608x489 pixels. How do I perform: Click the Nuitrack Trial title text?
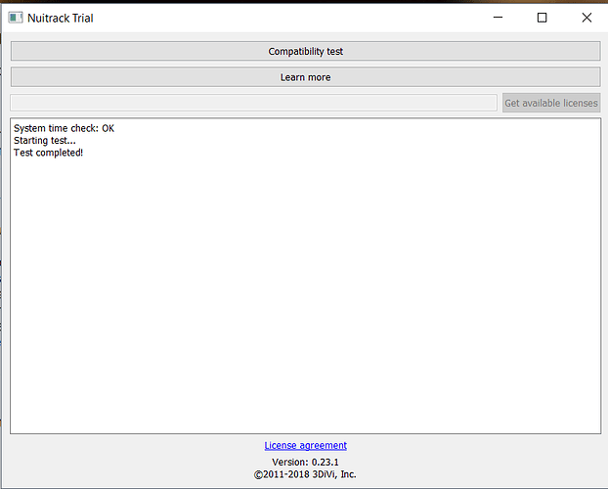pos(61,19)
